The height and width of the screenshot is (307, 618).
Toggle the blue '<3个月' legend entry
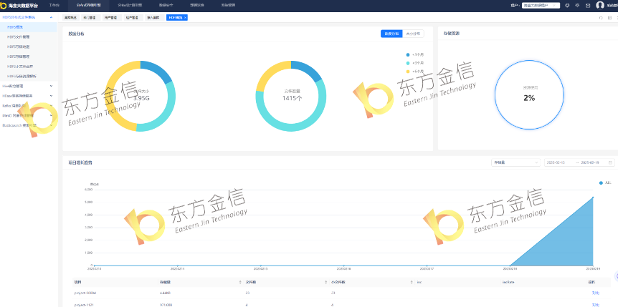pyautogui.click(x=414, y=54)
